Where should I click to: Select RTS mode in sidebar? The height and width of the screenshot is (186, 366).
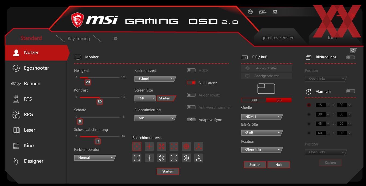[x=36, y=99]
